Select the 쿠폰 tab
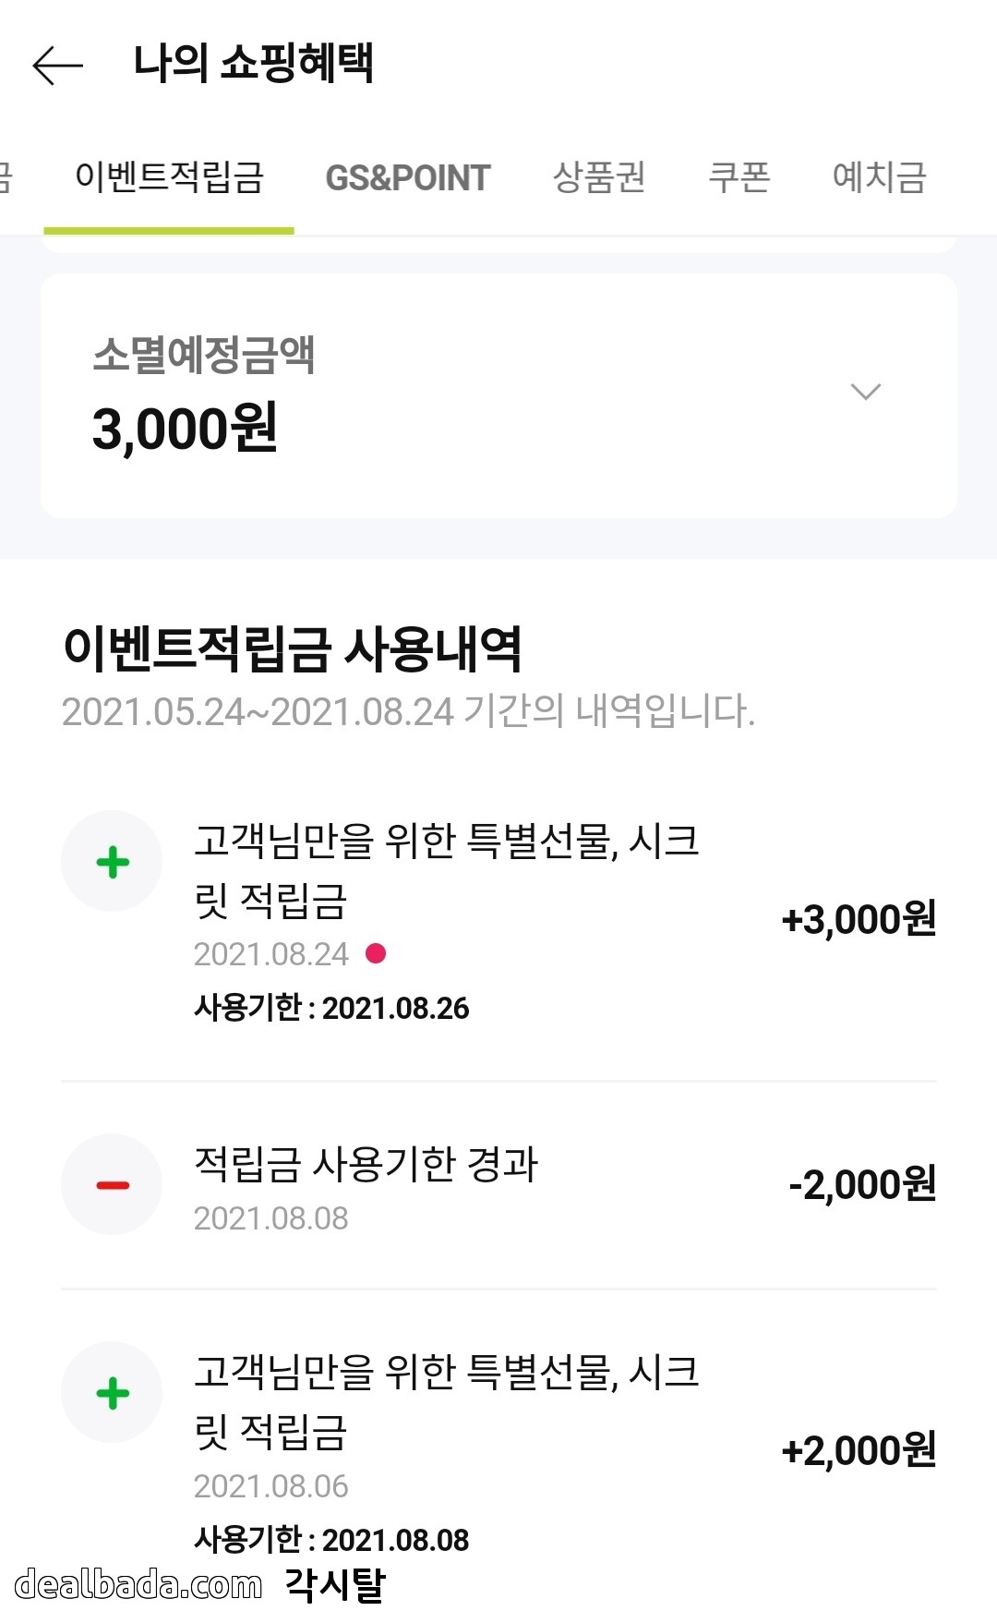The image size is (997, 1611). click(x=739, y=177)
